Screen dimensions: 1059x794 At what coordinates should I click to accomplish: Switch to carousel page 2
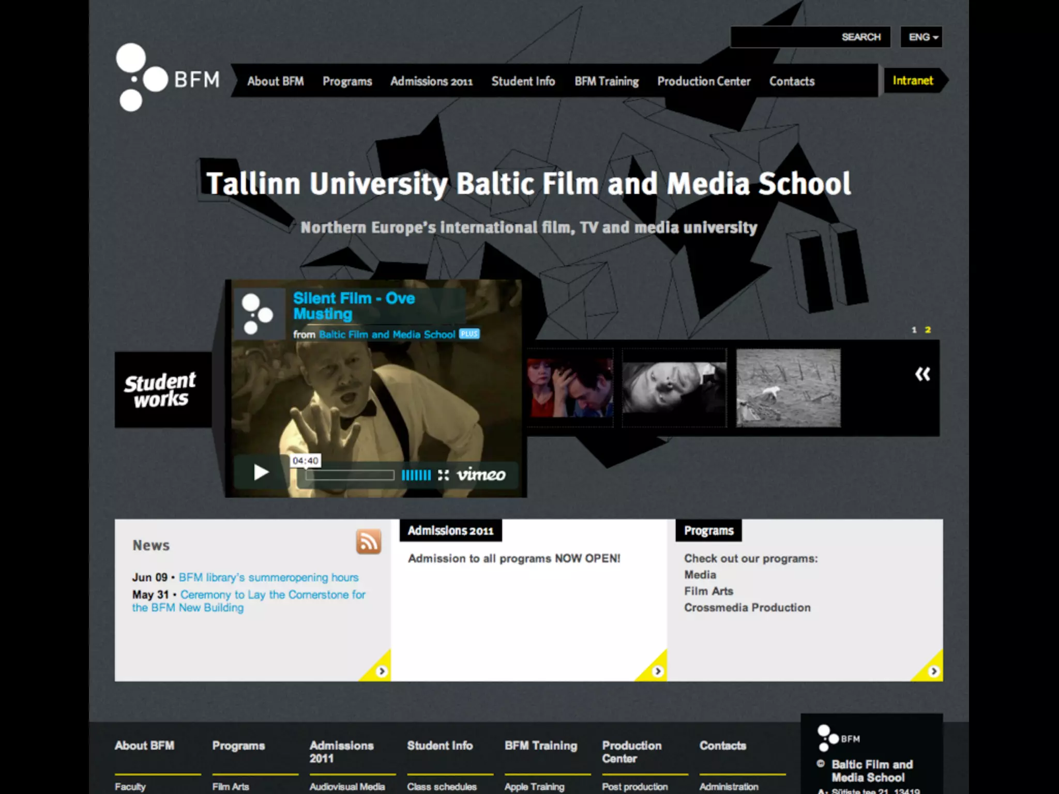(x=928, y=330)
